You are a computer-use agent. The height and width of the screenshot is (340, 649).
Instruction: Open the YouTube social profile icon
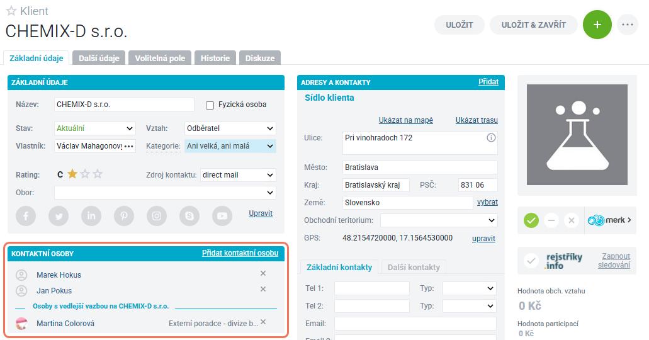[222, 216]
